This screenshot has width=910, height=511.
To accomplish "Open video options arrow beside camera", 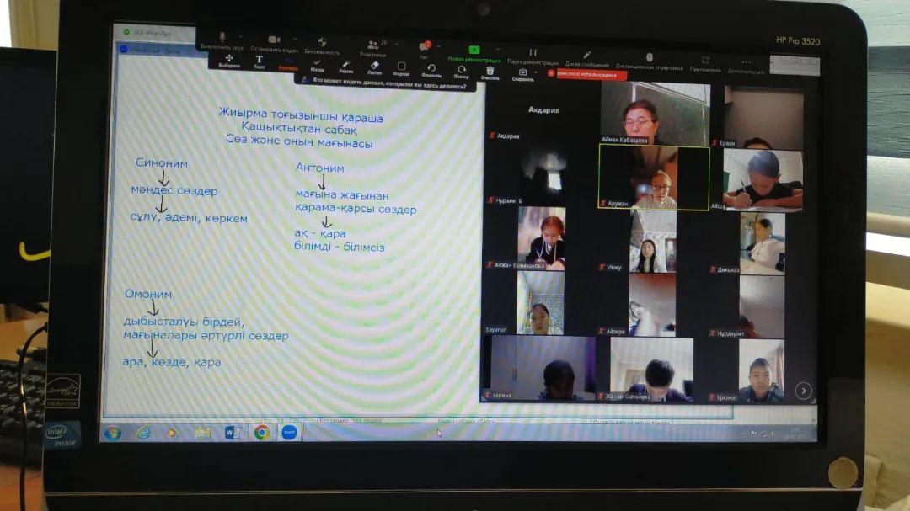I will [x=295, y=40].
